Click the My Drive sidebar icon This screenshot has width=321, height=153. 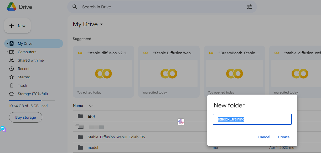click(x=12, y=43)
